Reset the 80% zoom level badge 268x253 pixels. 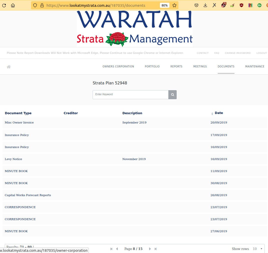point(165,6)
